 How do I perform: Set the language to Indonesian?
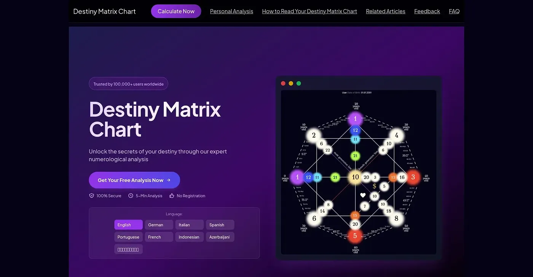coord(190,237)
